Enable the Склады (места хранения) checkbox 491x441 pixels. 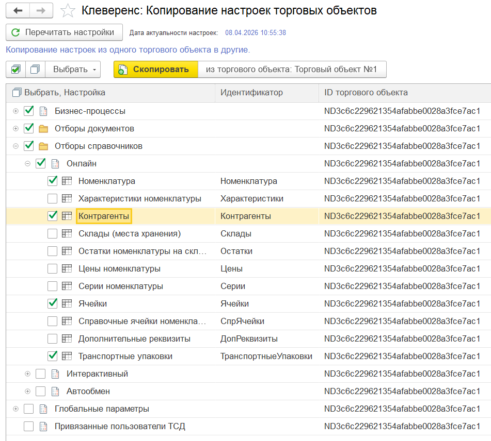pos(52,233)
